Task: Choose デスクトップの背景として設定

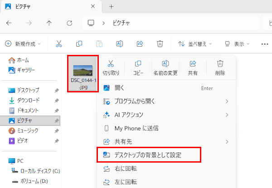Action: tap(166, 155)
